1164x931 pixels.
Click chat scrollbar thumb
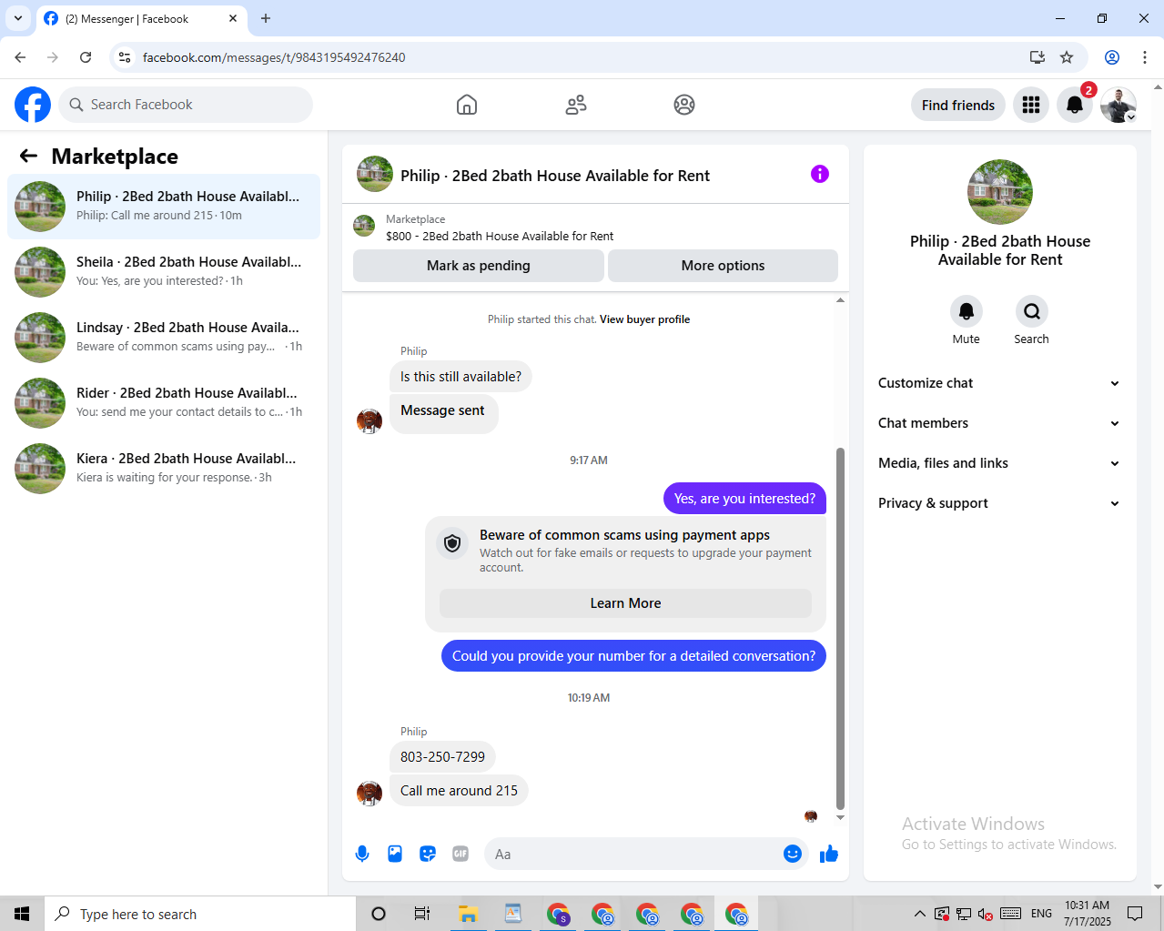point(840,628)
